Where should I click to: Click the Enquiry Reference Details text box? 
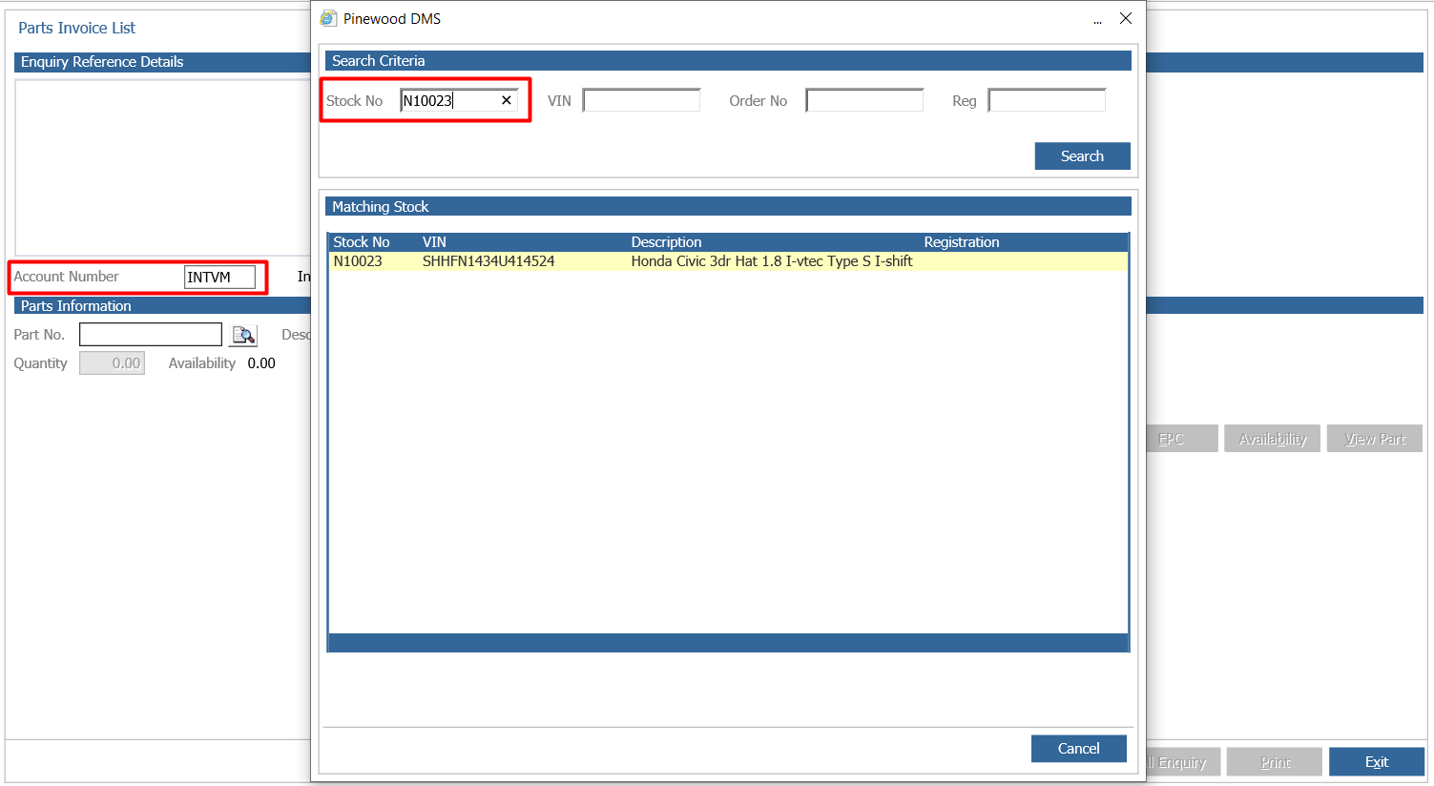pos(162,167)
